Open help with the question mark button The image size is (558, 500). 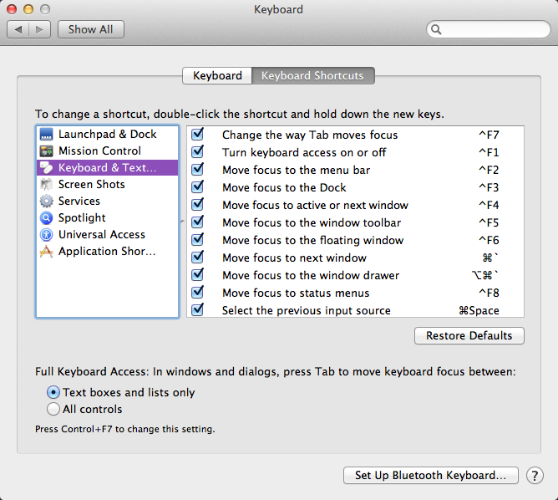tap(535, 475)
